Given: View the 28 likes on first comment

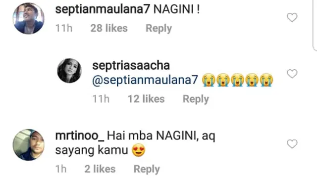Looking at the screenshot, I should tap(109, 28).
